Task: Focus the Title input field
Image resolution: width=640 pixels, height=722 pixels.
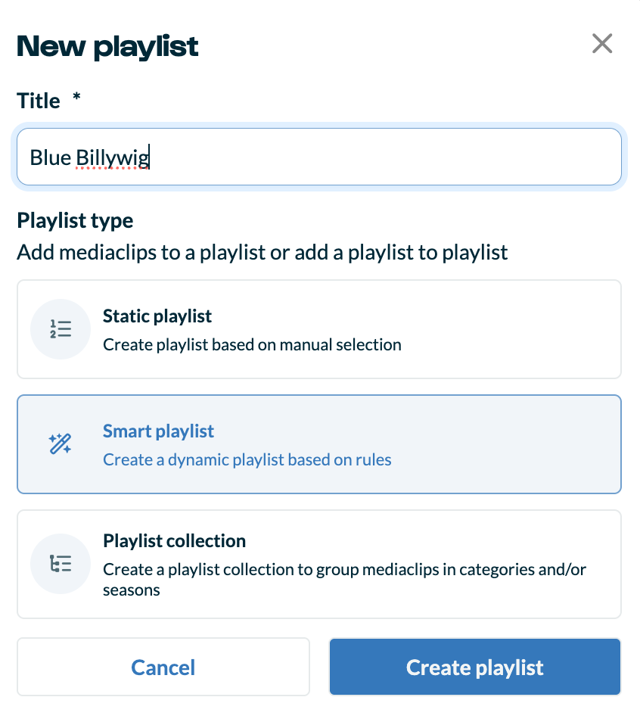Action: [319, 157]
